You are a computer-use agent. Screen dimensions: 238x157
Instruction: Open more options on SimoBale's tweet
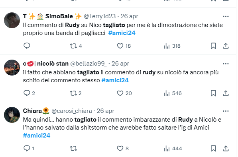226,16
